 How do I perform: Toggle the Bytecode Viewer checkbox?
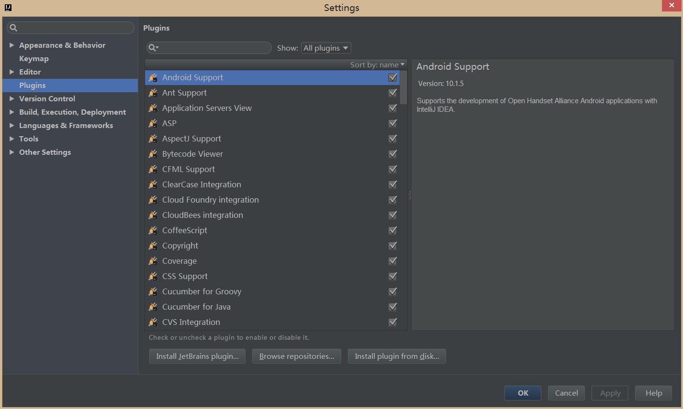click(x=393, y=154)
